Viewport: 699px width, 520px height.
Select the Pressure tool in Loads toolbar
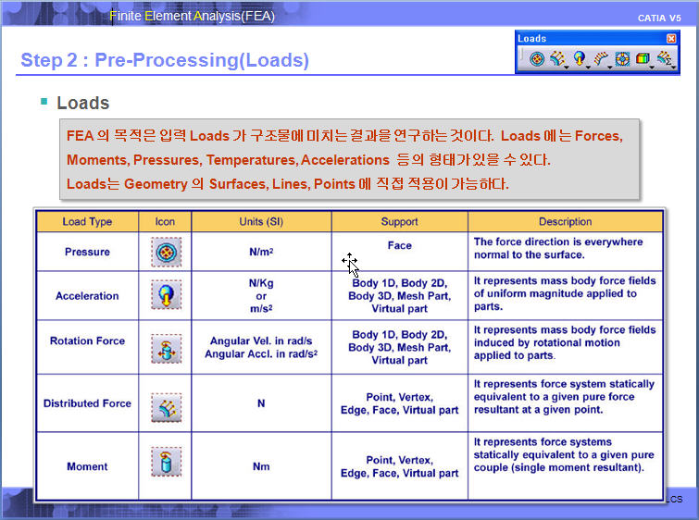click(537, 59)
